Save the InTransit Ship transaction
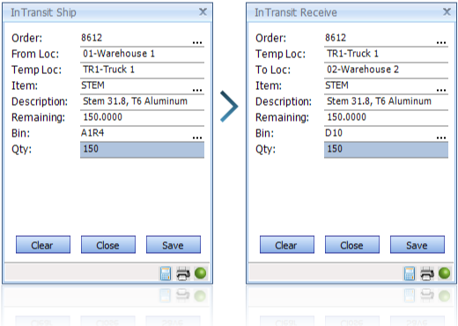 [x=174, y=245]
